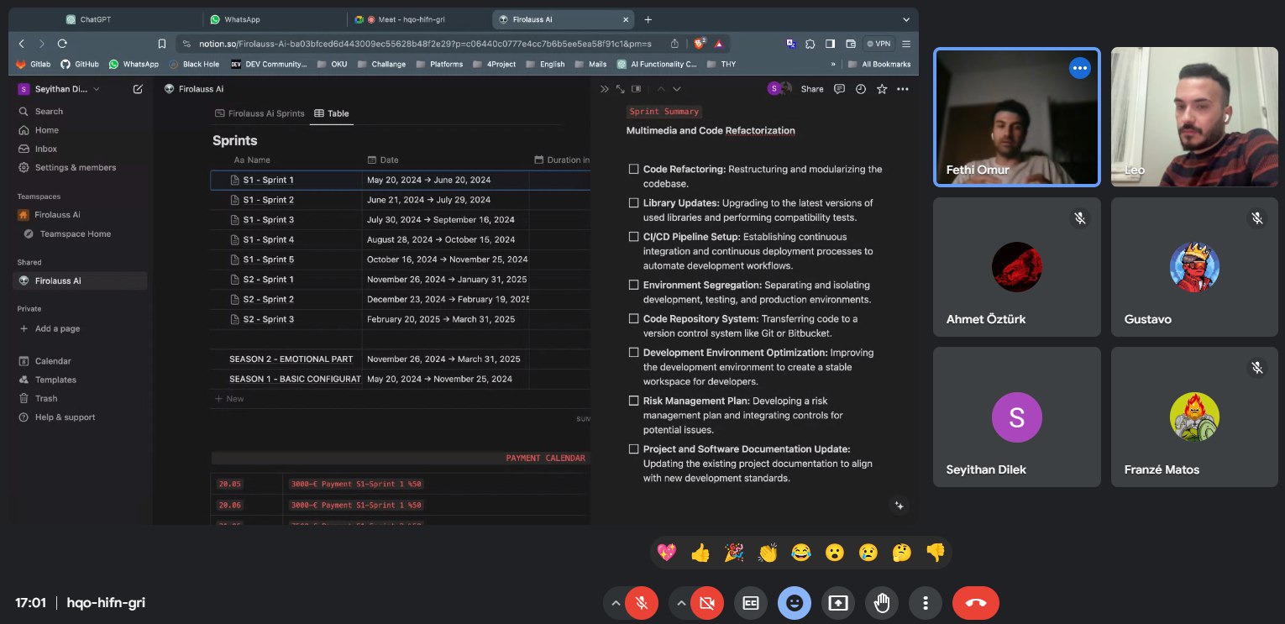1285x624 pixels.
Task: Go to the previous page with up chevron
Action: pyautogui.click(x=660, y=89)
